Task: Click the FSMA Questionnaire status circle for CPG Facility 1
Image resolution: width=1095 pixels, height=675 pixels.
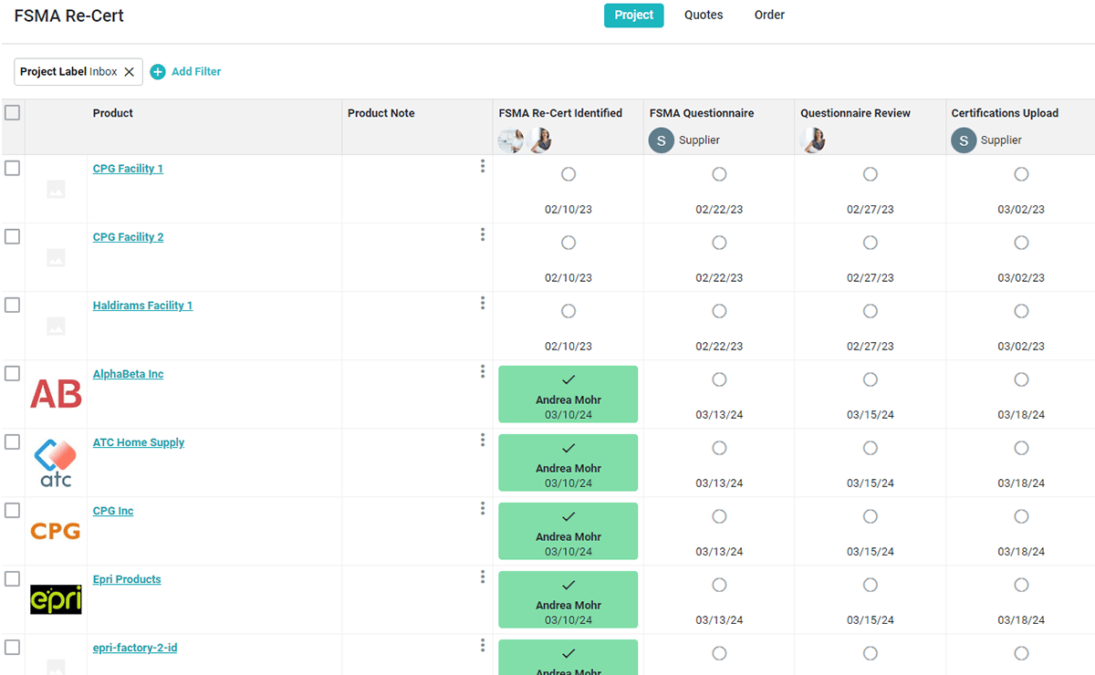Action: tap(719, 173)
